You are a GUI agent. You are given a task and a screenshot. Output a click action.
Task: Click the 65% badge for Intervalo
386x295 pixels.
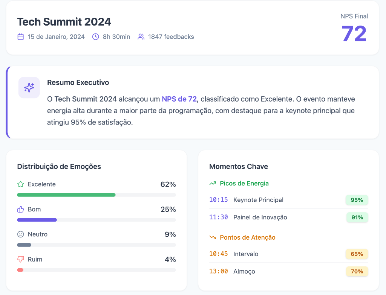(x=357, y=254)
